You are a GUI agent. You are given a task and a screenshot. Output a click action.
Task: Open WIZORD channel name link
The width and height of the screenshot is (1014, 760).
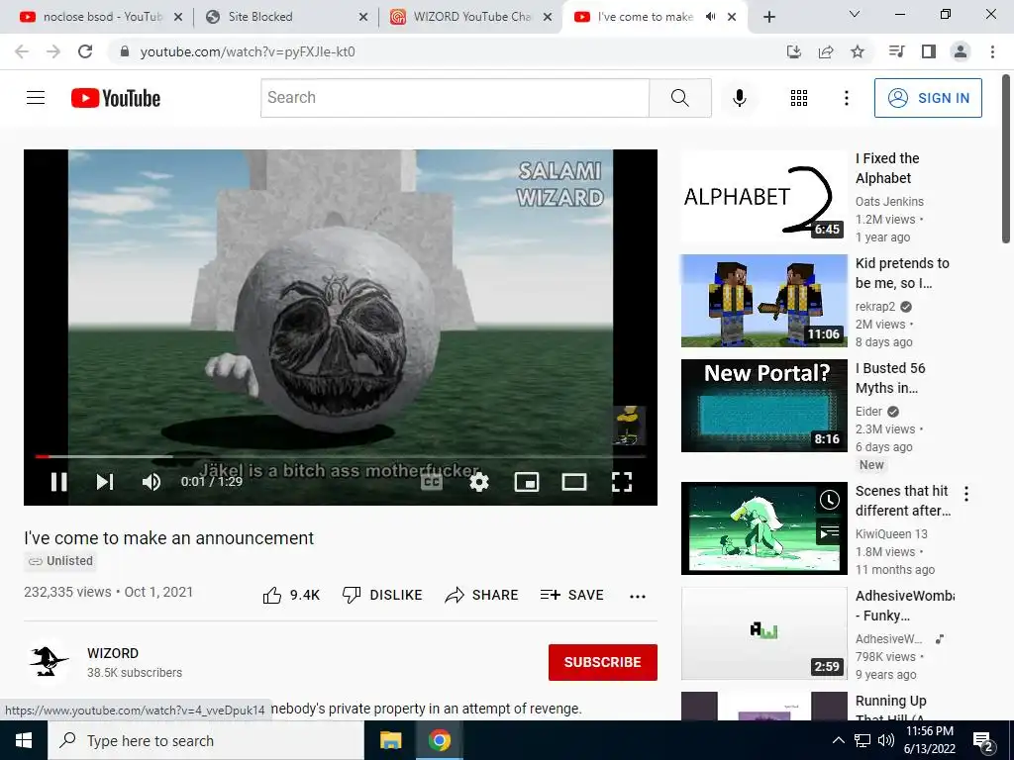[113, 653]
